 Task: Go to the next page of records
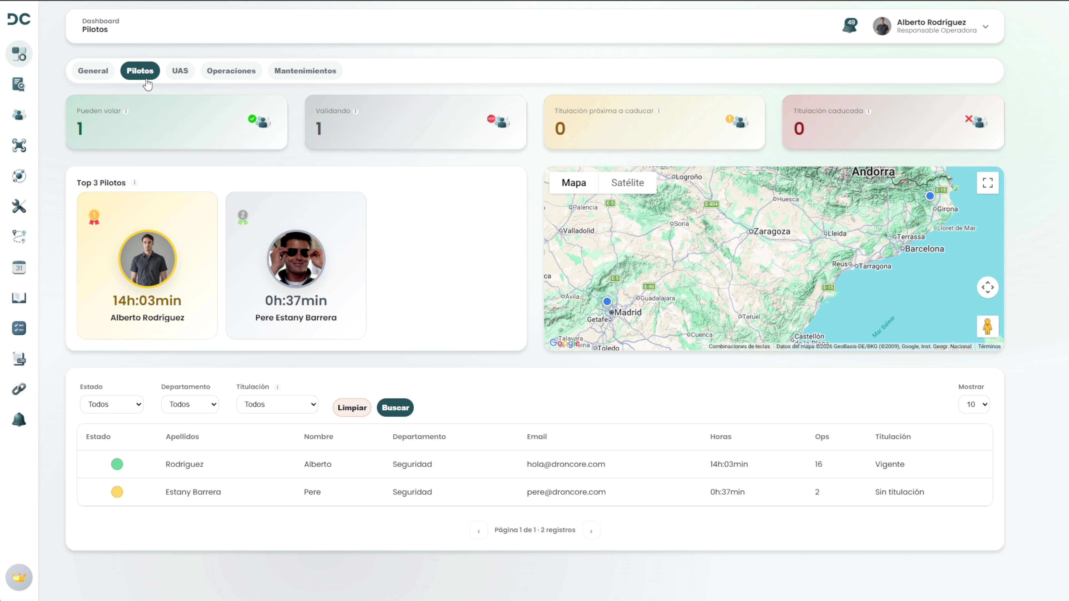point(591,531)
